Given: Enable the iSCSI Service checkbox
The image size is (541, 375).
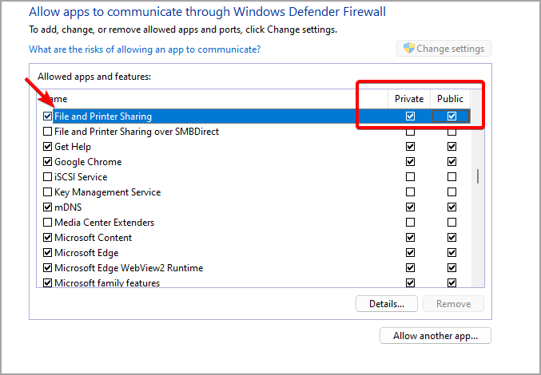Looking at the screenshot, I should [x=48, y=177].
